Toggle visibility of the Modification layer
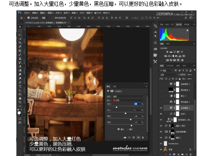Image resolution: width=204 pixels, height=156 pixels. [x=161, y=144]
